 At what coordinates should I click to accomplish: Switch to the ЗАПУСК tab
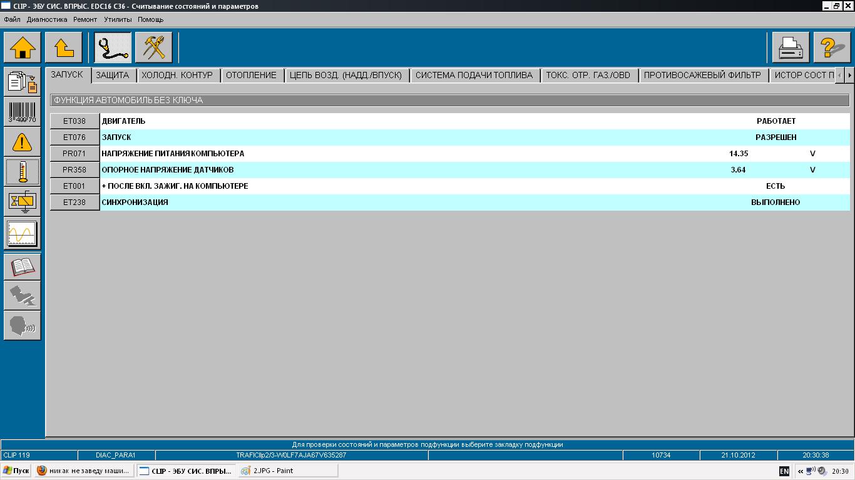(x=67, y=75)
